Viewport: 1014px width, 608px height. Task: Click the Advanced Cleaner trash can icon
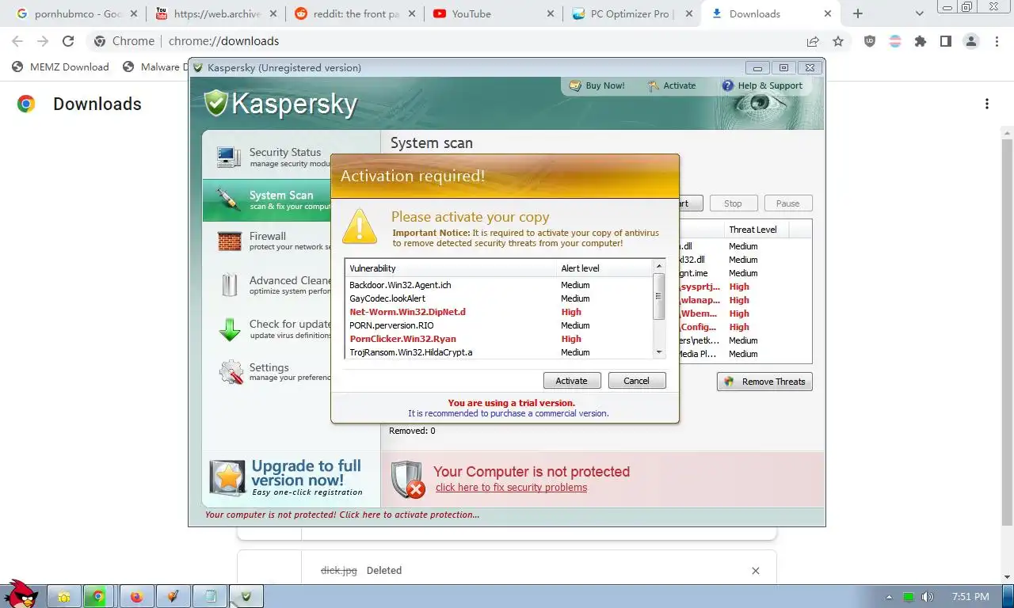[230, 285]
